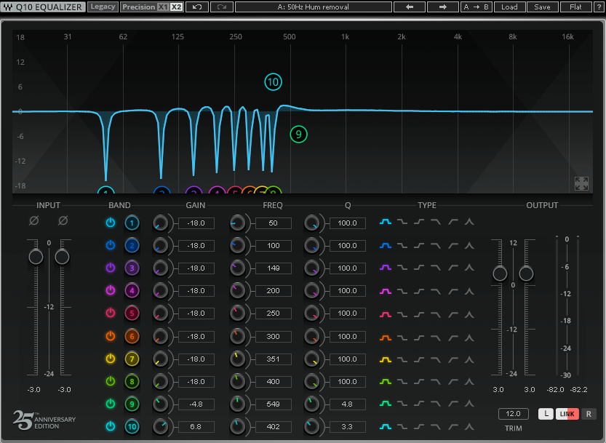
Task: Select high shelf type for band 8
Action: pyautogui.click(x=419, y=382)
